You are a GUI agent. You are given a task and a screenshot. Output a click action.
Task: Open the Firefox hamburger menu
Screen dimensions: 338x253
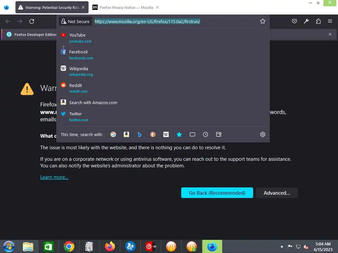click(330, 21)
